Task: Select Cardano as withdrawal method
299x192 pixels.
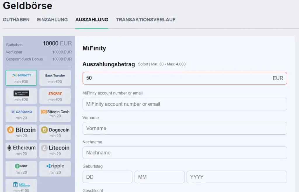Action: tap(21, 114)
